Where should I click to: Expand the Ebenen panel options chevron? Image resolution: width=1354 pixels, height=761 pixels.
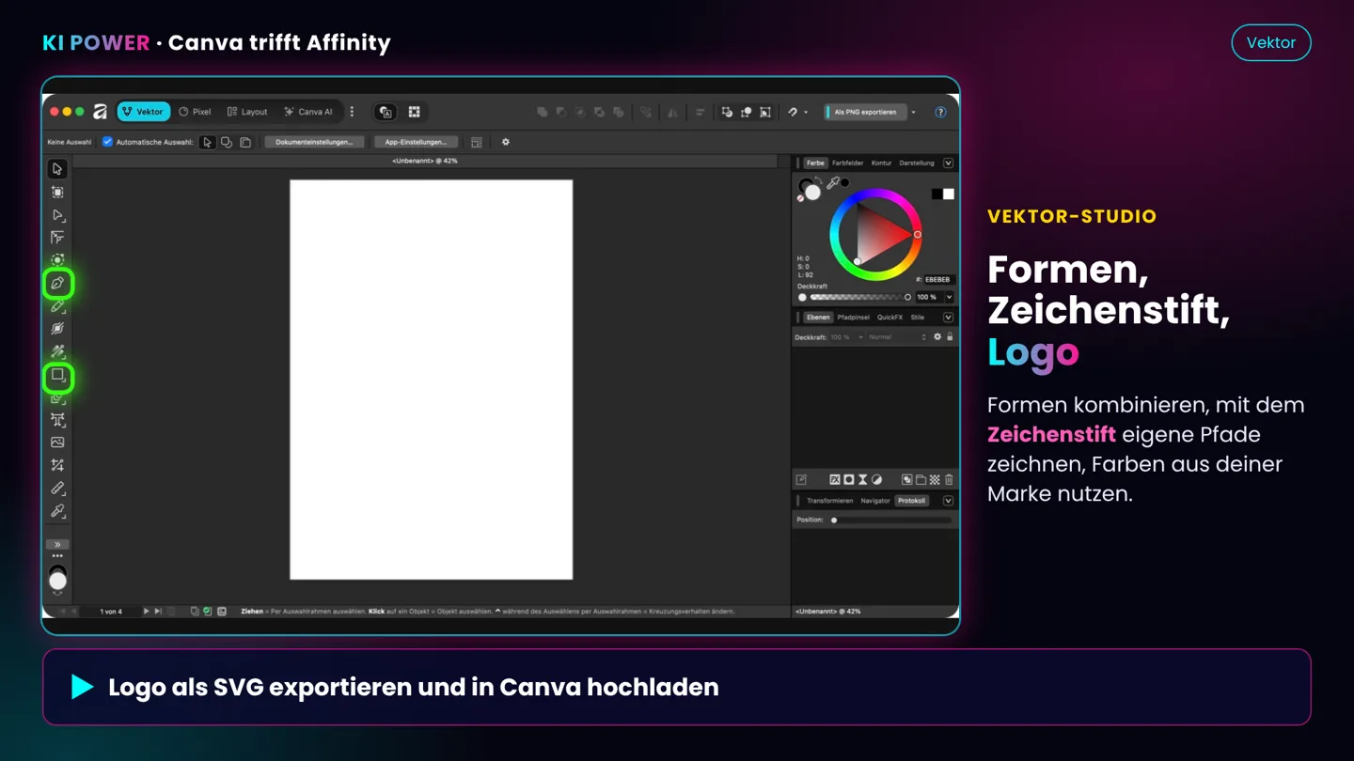click(x=948, y=318)
